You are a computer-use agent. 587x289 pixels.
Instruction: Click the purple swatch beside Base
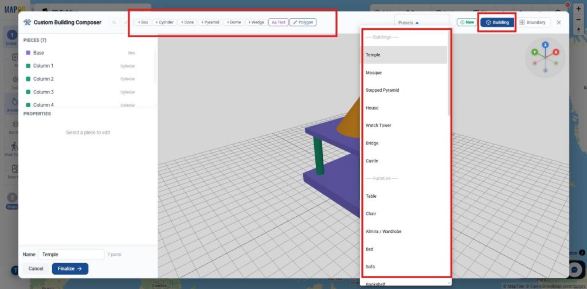(28, 53)
